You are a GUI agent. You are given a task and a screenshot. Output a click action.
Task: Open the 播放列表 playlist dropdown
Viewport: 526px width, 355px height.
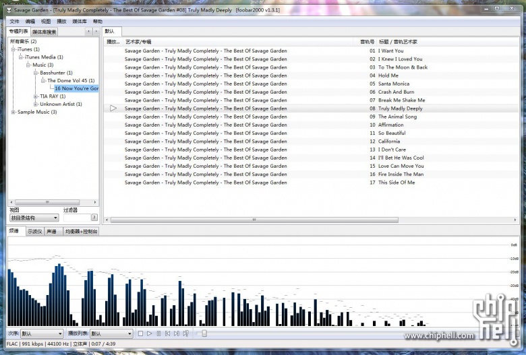point(111,333)
